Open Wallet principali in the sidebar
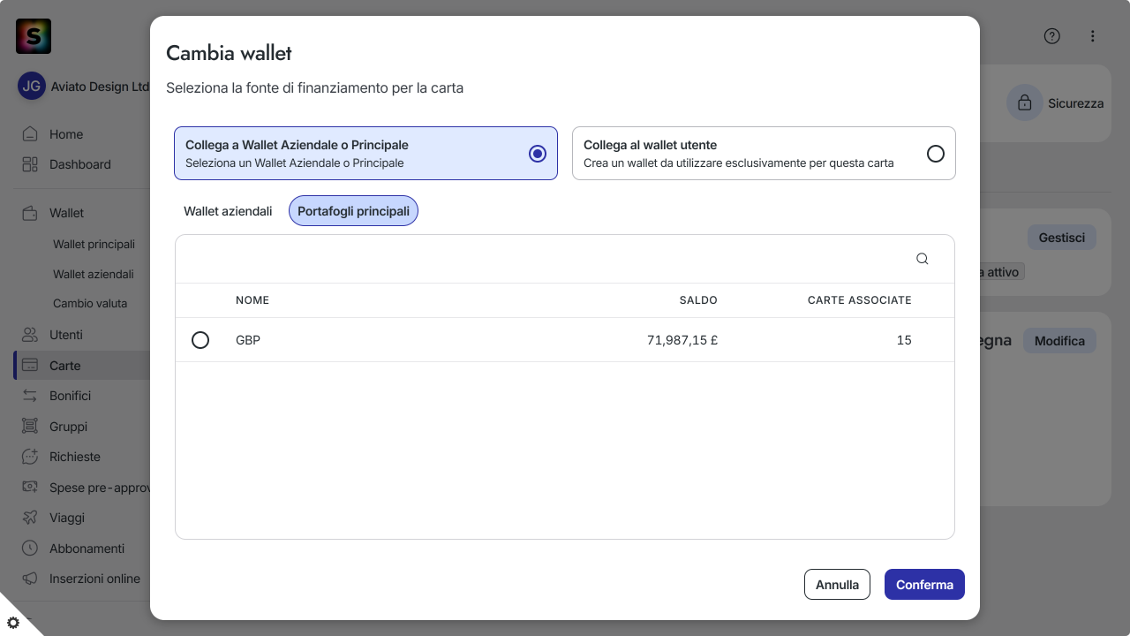This screenshot has width=1130, height=636. (x=94, y=244)
